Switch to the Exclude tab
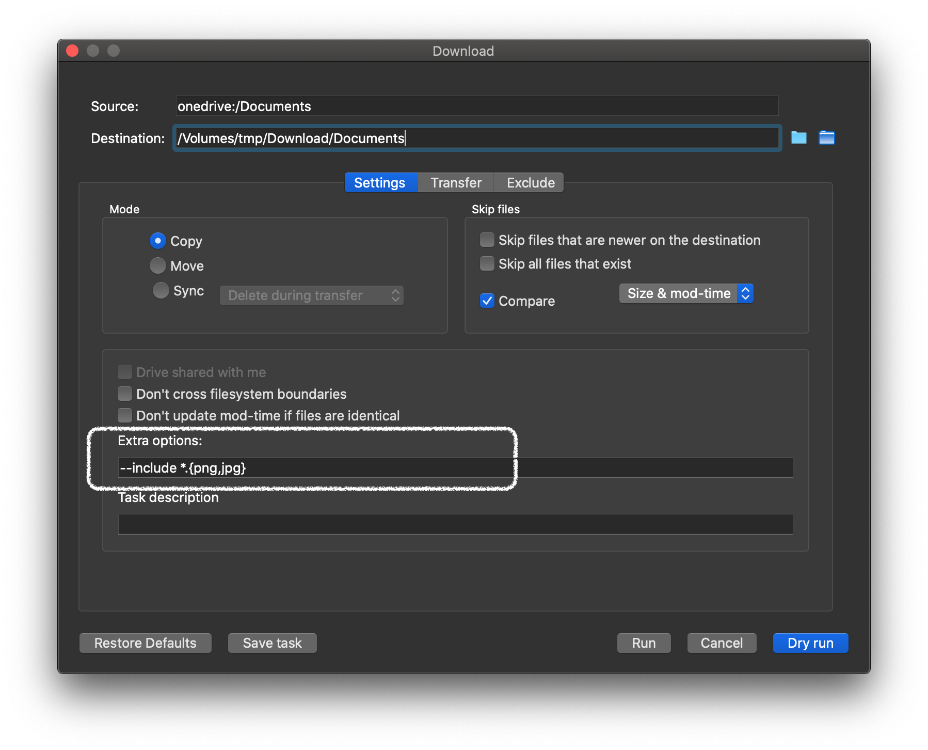Image resolution: width=928 pixels, height=750 pixels. [530, 183]
